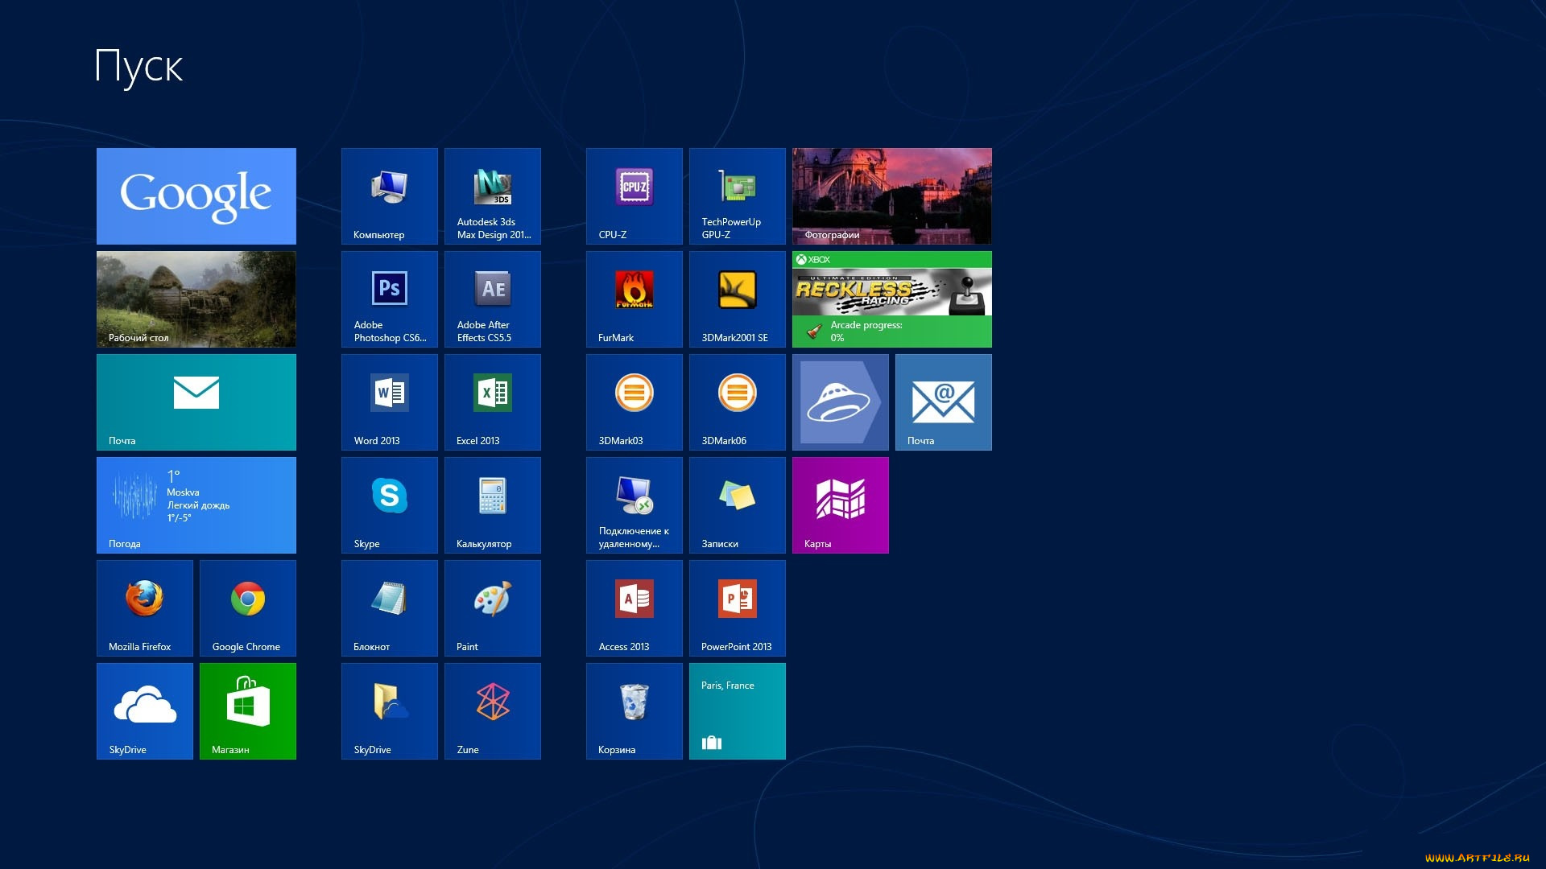Image resolution: width=1546 pixels, height=869 pixels.
Task: Launch the Mozilla Firefox tile
Action: [144, 608]
